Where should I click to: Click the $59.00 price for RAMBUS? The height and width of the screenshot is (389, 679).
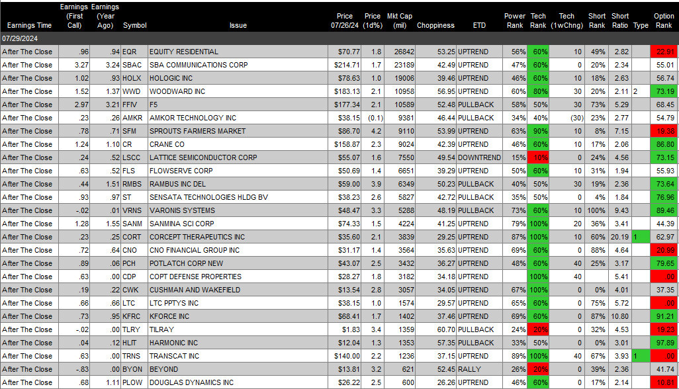click(345, 184)
